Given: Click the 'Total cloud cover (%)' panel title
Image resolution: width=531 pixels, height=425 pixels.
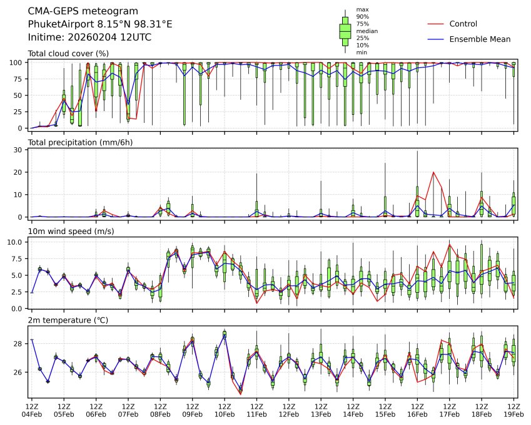Looking at the screenshot, I should click(x=68, y=54).
